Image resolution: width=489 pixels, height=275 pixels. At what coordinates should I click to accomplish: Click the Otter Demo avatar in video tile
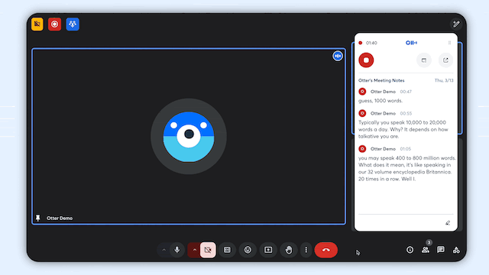pos(189,136)
